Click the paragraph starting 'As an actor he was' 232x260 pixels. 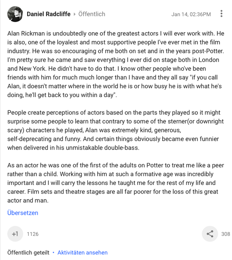point(116,183)
